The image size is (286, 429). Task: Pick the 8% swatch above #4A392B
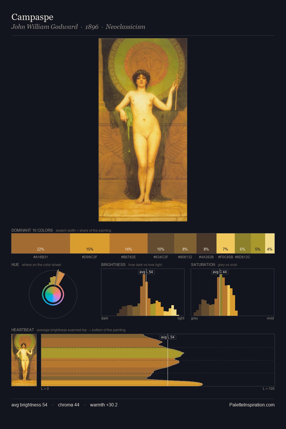tap(206, 243)
